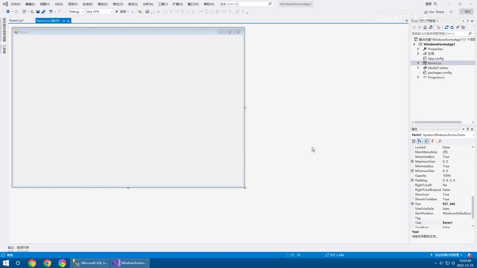Click the Properties page icon in Properties panel

tap(427, 141)
